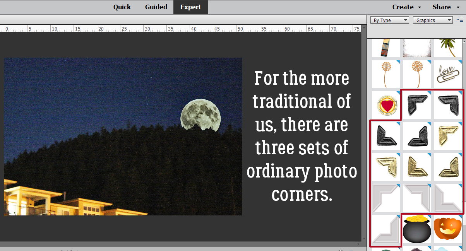This screenshot has width=466, height=251.
Task: Open the graphics panel options menu icon
Action: (x=460, y=20)
